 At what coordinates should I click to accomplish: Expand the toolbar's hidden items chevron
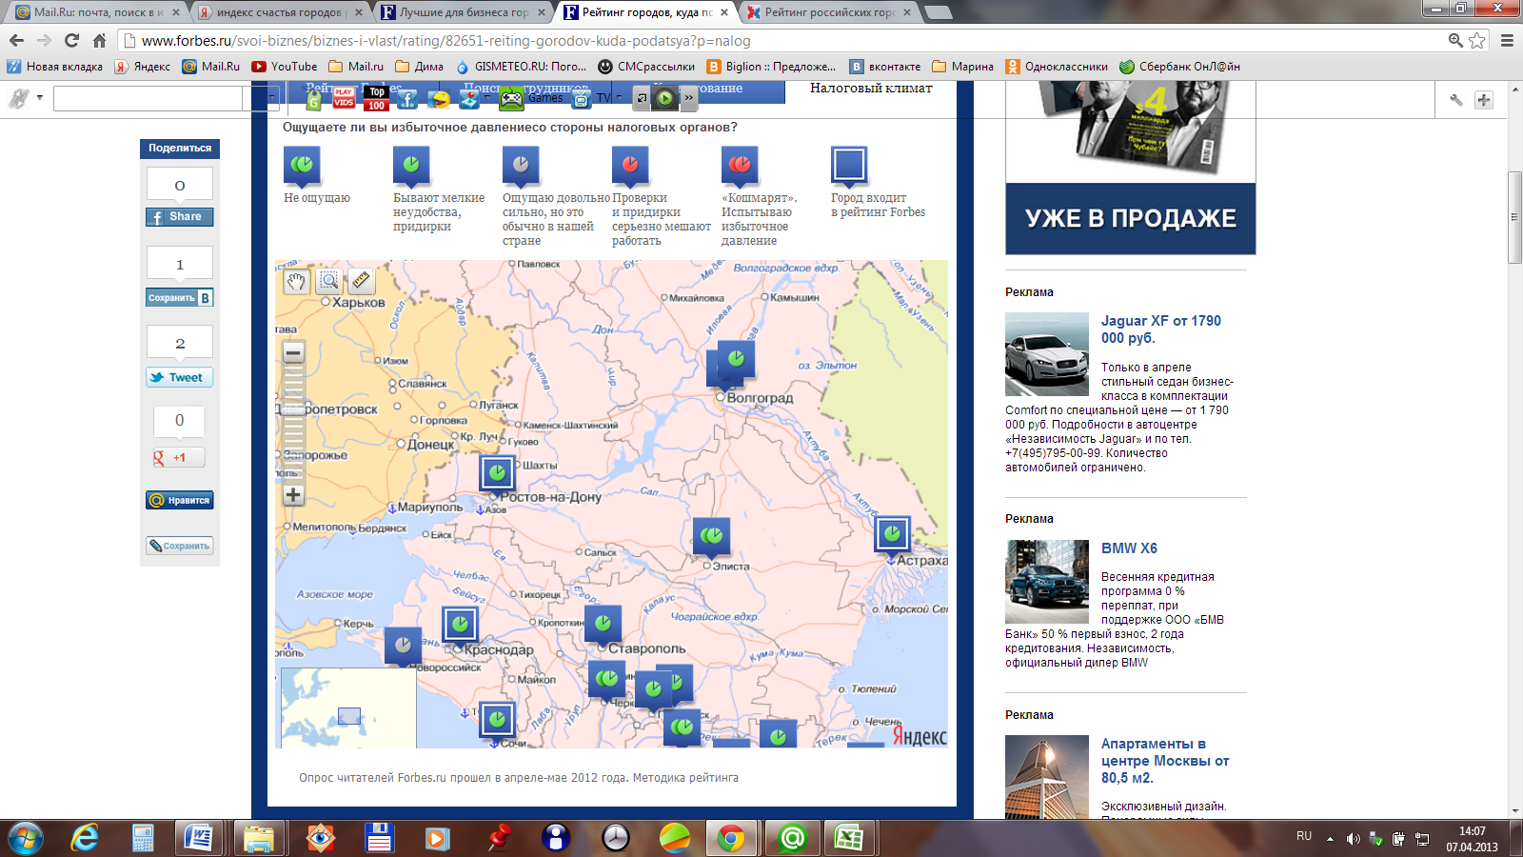pos(689,97)
